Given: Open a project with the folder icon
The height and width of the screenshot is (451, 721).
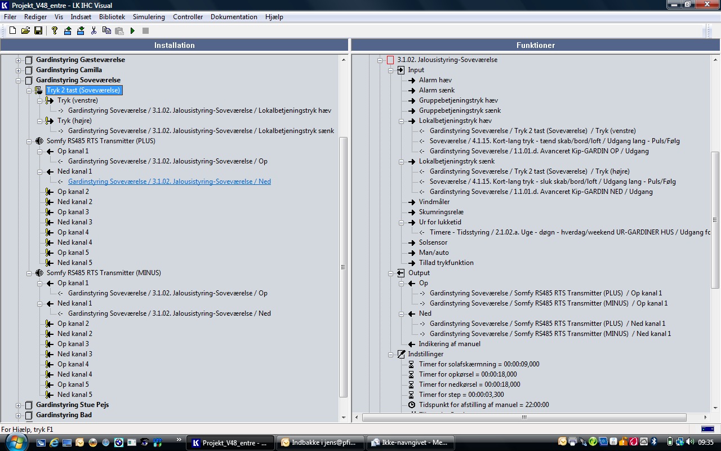Looking at the screenshot, I should (25, 30).
